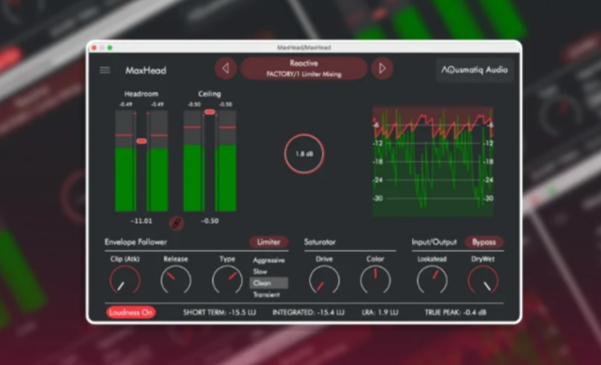This screenshot has height=365, width=601.
Task: Click the Color knob
Action: 375,280
